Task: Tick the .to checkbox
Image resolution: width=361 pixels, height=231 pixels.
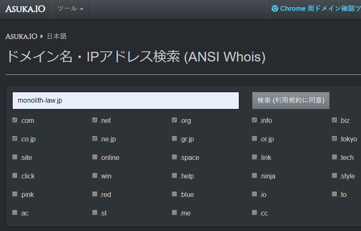Action: click(x=334, y=194)
